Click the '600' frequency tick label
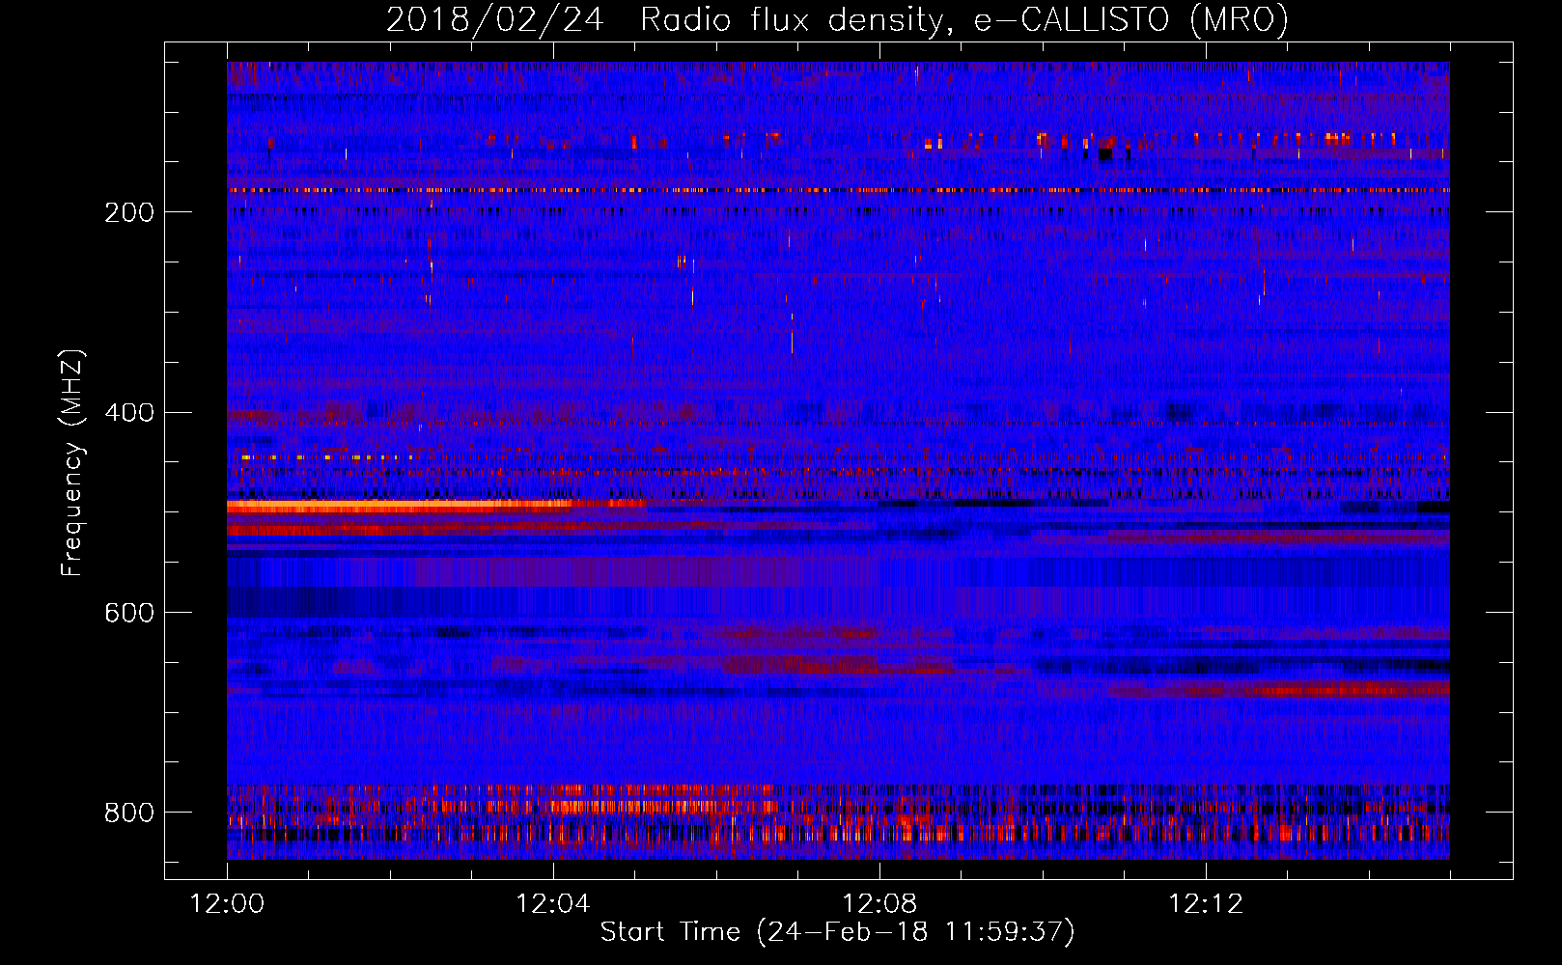 (129, 614)
